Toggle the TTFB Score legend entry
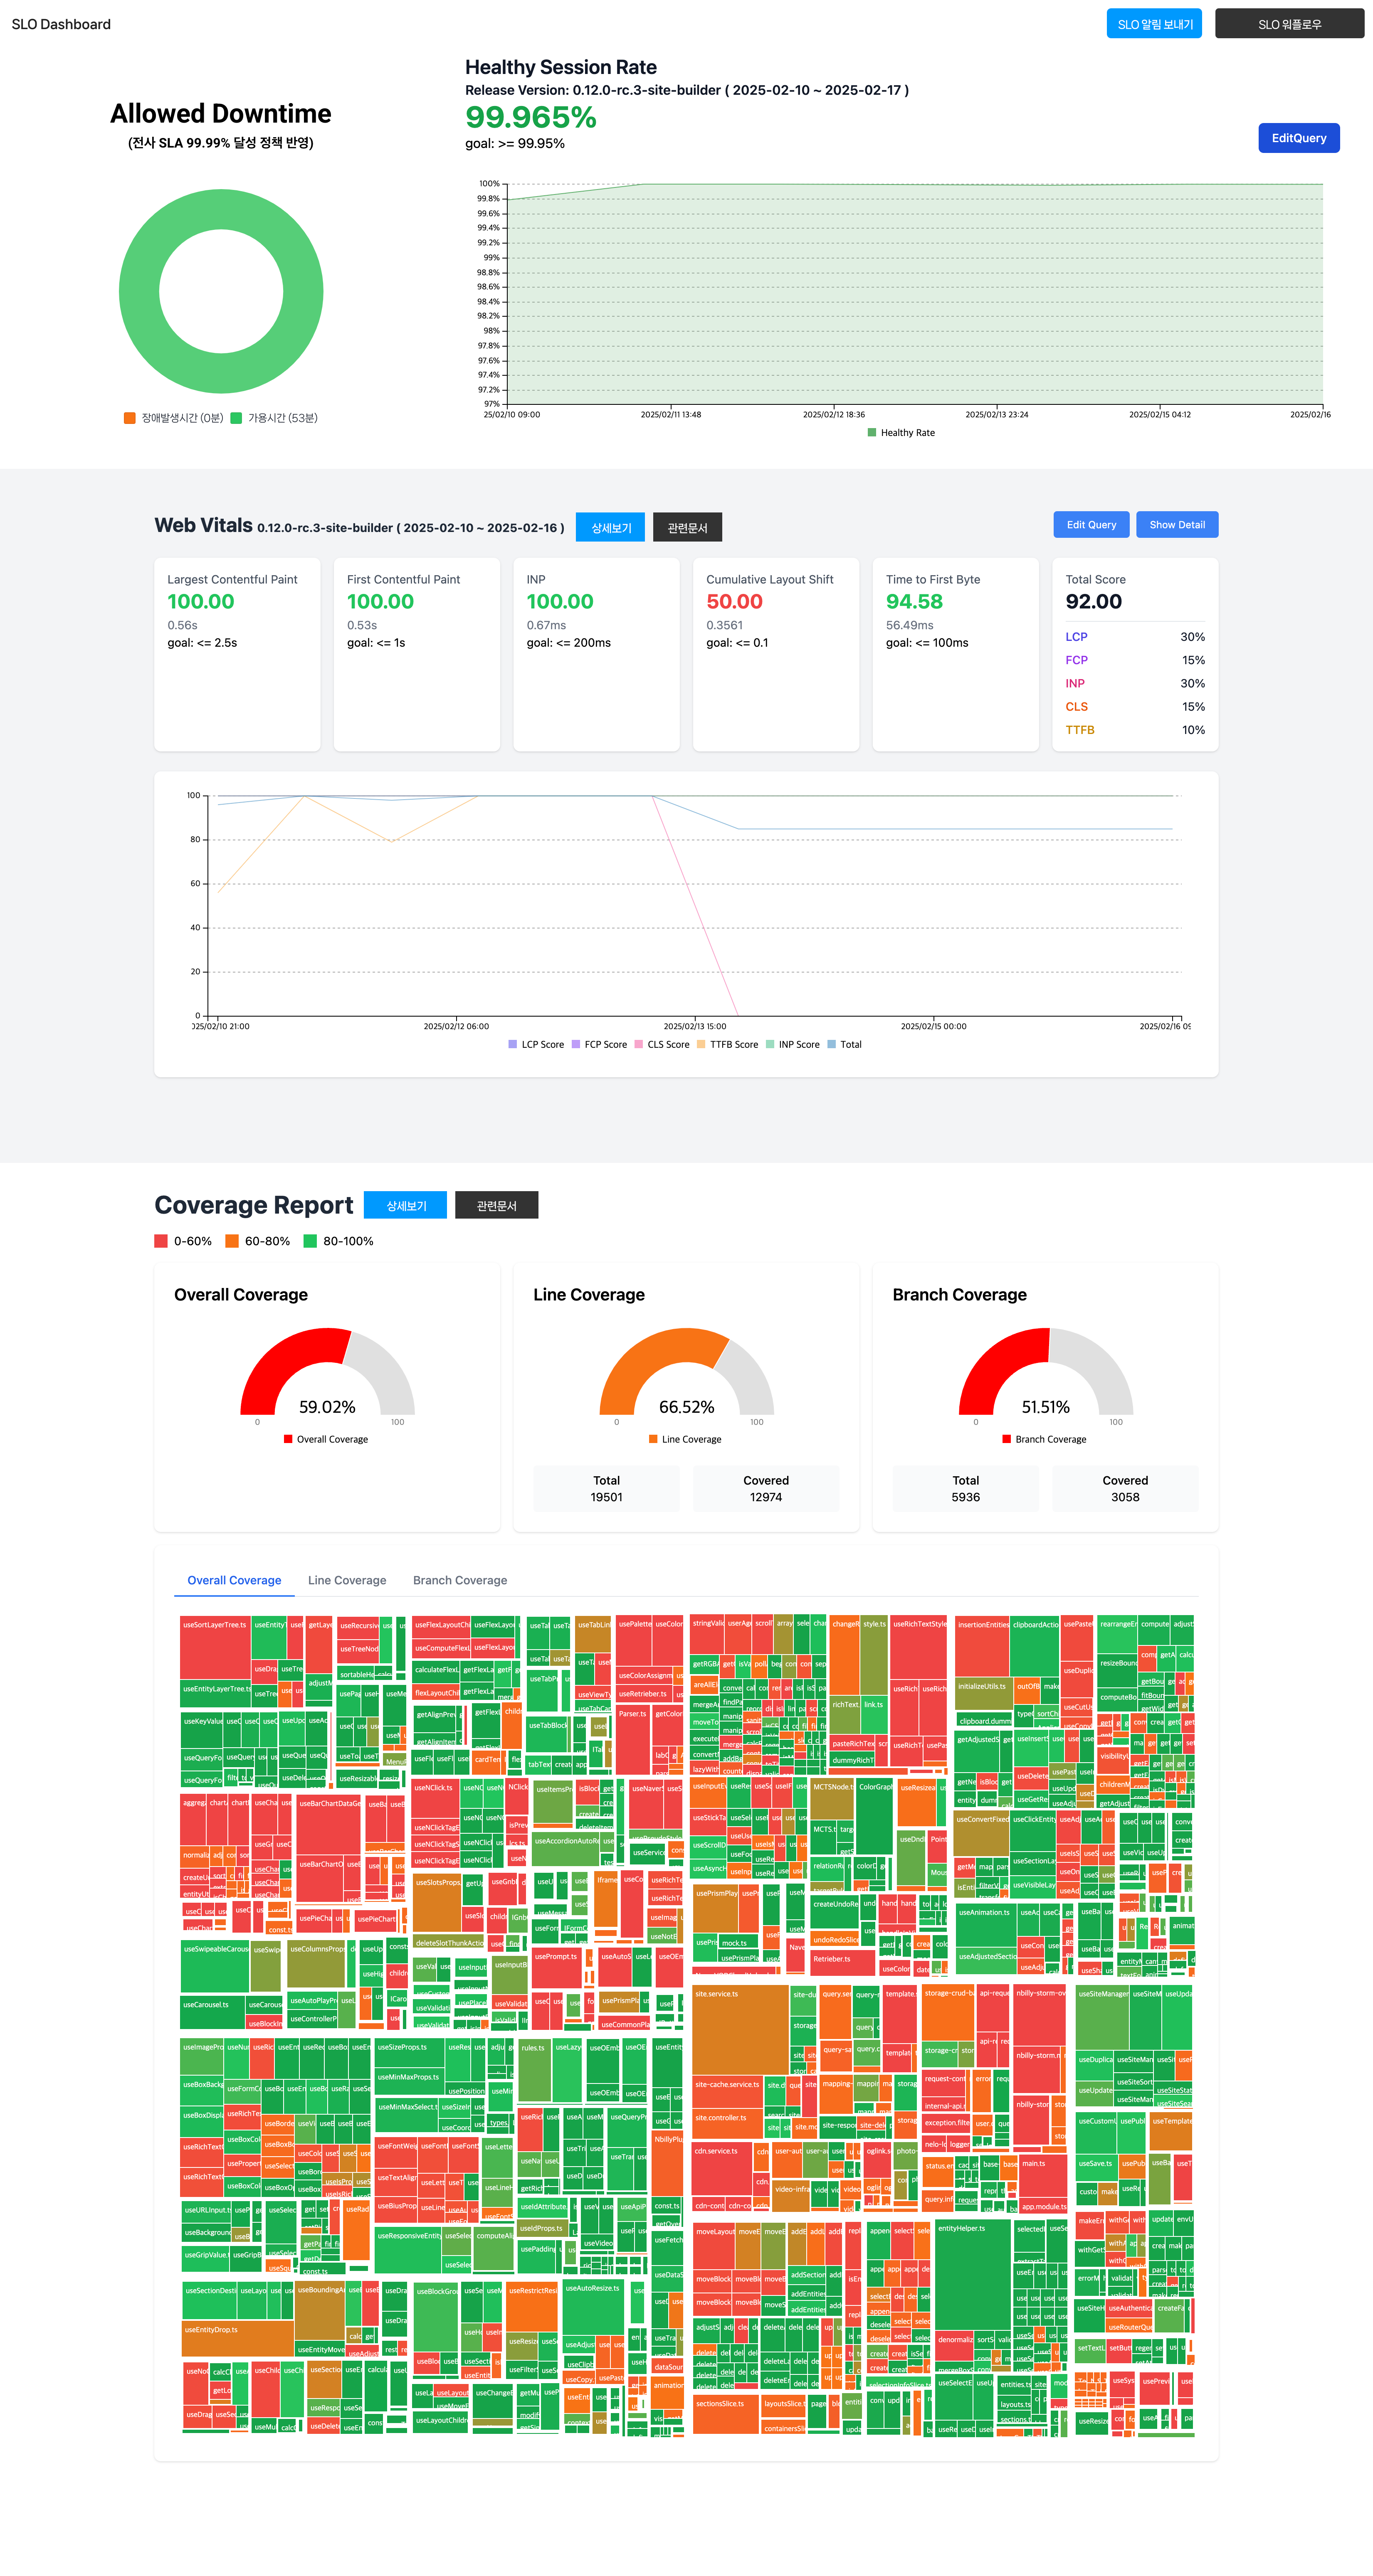The image size is (1373, 2576). point(728,1044)
